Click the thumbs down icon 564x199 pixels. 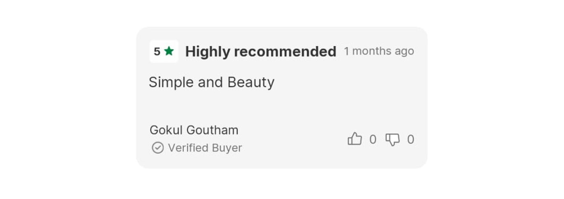[392, 139]
